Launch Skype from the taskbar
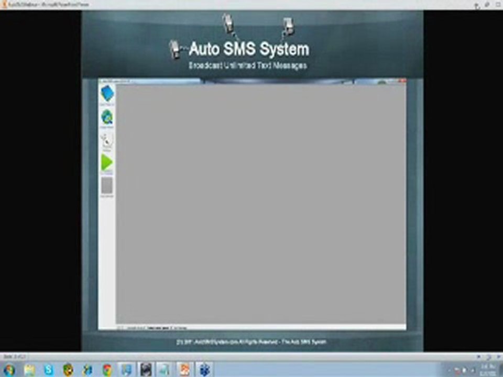Screen dimensions: 503x377 [x=48, y=370]
